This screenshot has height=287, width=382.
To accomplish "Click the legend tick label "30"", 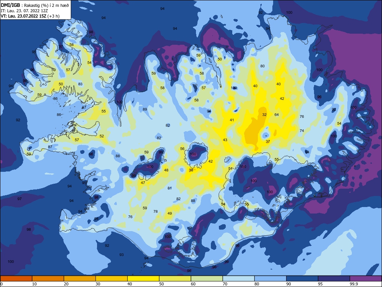I will [98, 284].
